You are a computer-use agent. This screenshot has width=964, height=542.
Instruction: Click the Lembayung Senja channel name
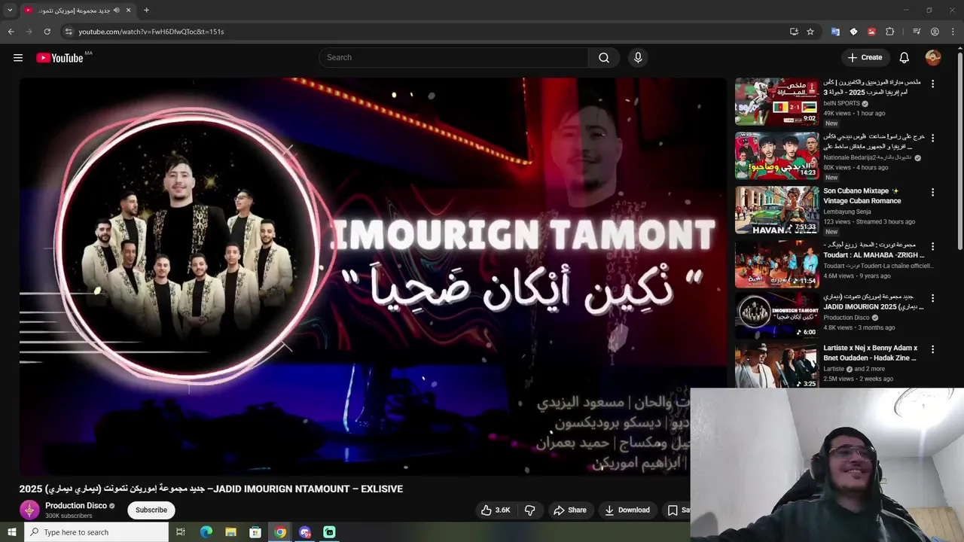point(847,212)
